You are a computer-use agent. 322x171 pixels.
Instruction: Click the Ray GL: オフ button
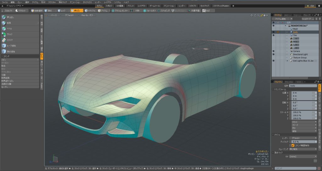coord(87,15)
